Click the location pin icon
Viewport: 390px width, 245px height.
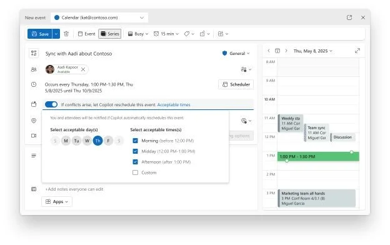click(34, 121)
